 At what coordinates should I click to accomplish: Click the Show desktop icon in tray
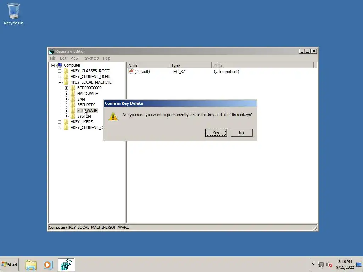(x=359, y=264)
